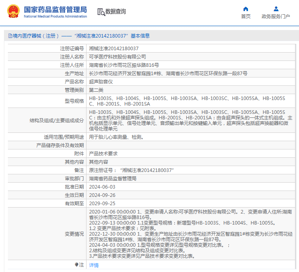Open the 数据查询 search document icon
The image size is (299, 272).
click(x=101, y=12)
